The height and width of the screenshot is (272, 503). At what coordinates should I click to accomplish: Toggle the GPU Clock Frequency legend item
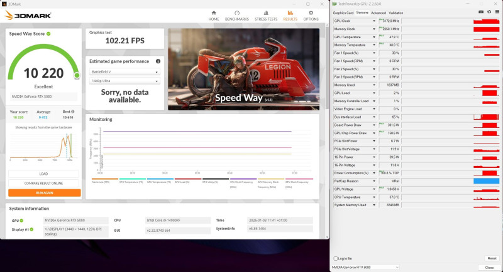(x=299, y=183)
